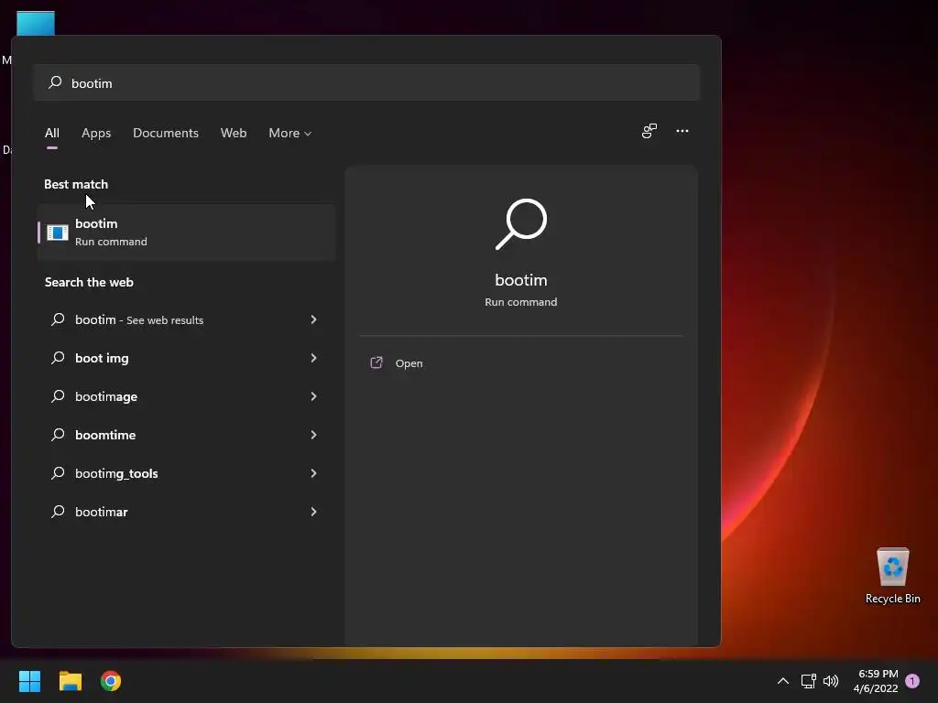This screenshot has width=938, height=703.
Task: Select the 'bootimar' web suggestion
Action: (186, 512)
